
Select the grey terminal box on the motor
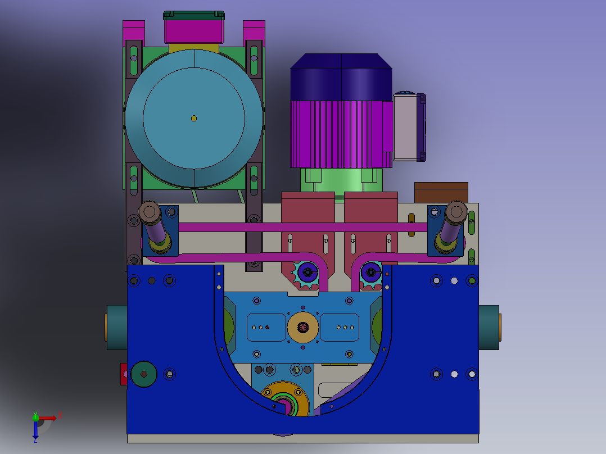click(405, 128)
